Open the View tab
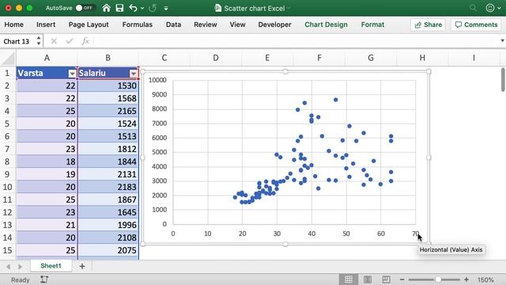This screenshot has height=285, width=506. tap(237, 25)
